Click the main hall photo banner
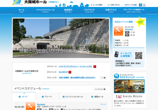Viewport: 158px width, 110px height. coord(61,38)
